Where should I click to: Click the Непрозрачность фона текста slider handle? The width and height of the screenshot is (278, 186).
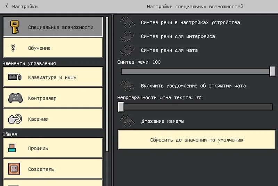(121, 107)
